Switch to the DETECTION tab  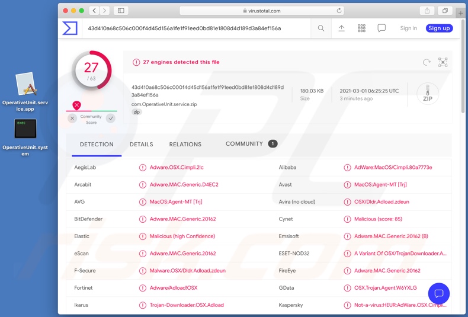(x=97, y=144)
